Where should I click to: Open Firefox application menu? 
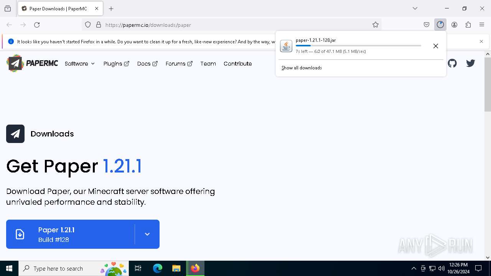(482, 25)
